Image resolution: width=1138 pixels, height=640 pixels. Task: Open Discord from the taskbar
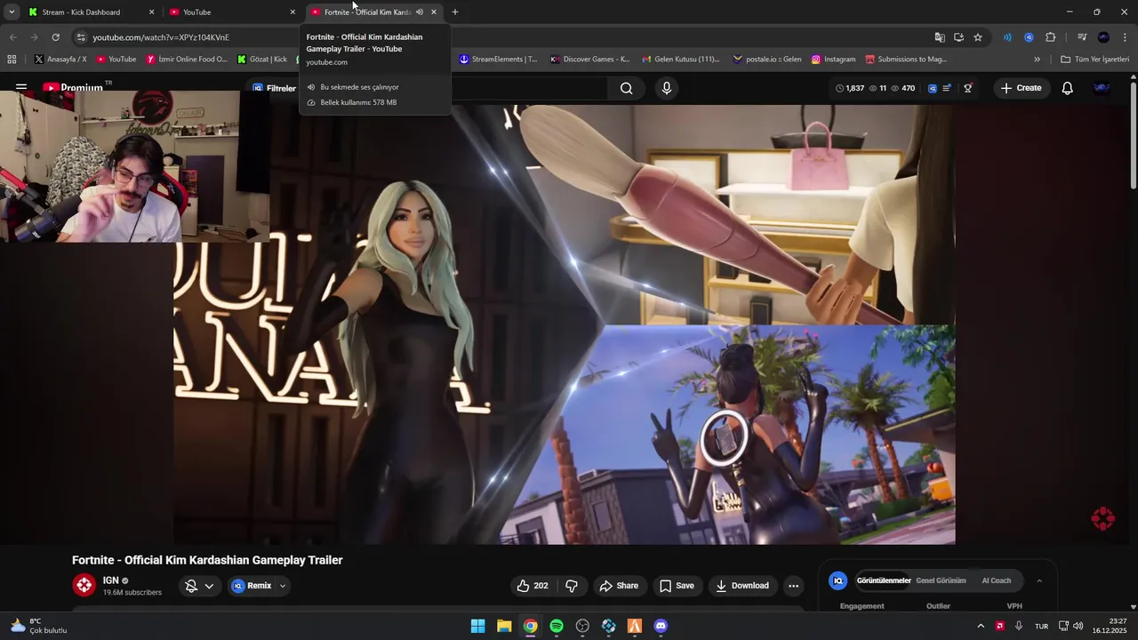(661, 626)
